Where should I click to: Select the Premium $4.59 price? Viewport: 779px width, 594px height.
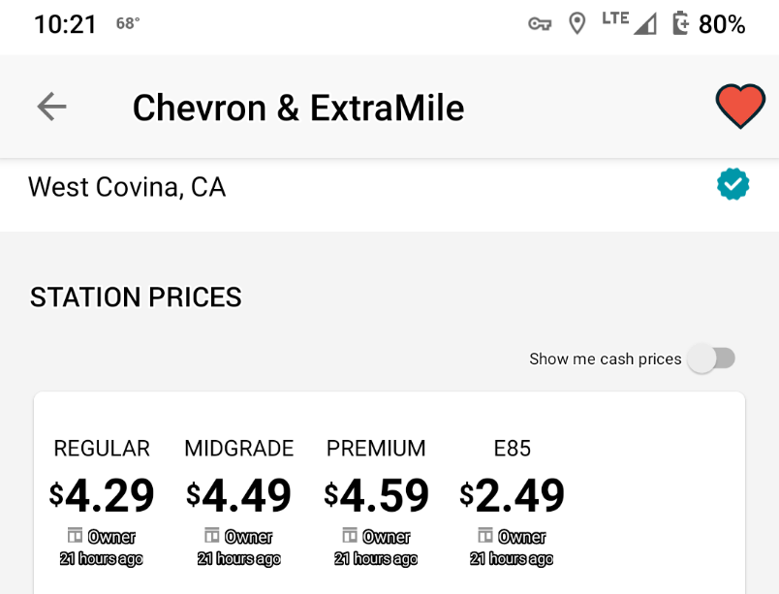click(x=376, y=495)
